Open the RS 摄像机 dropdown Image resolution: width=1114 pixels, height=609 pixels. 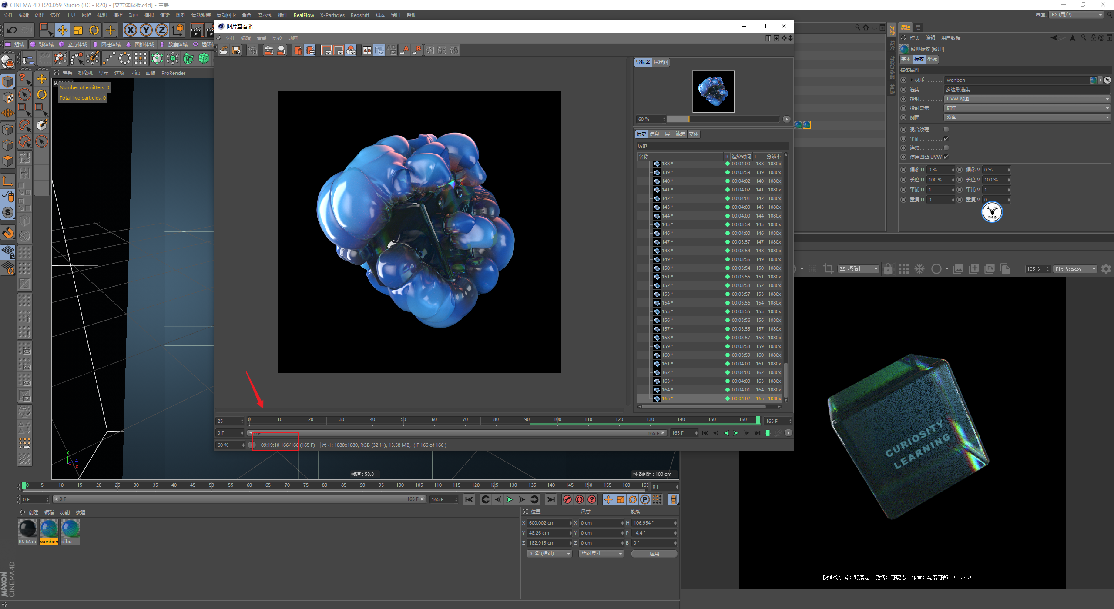point(859,269)
